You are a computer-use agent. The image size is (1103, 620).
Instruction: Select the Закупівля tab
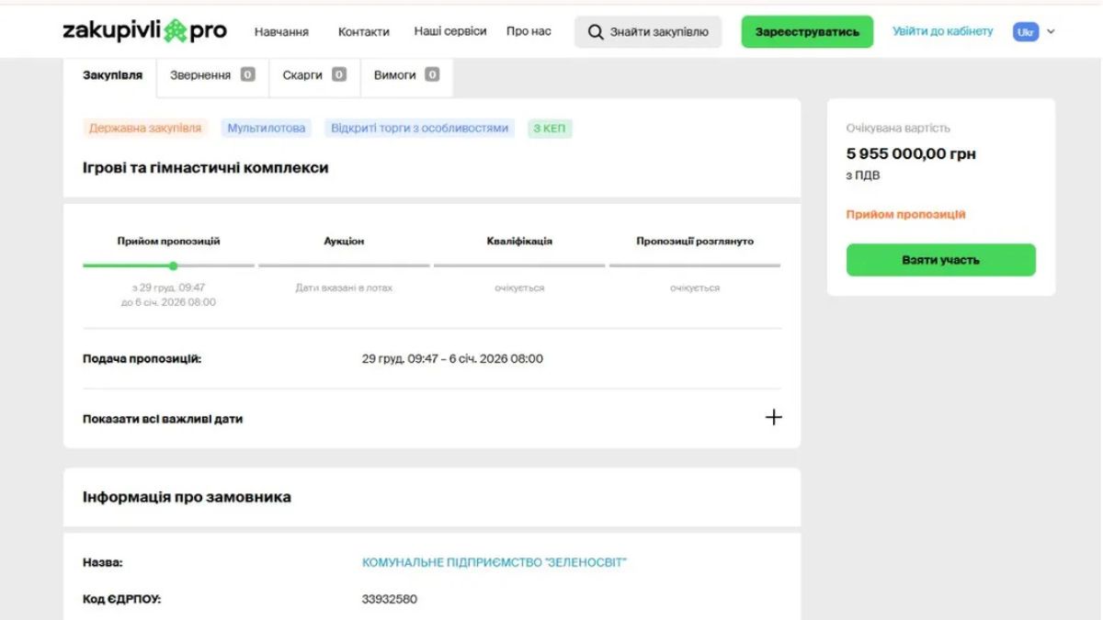(112, 75)
